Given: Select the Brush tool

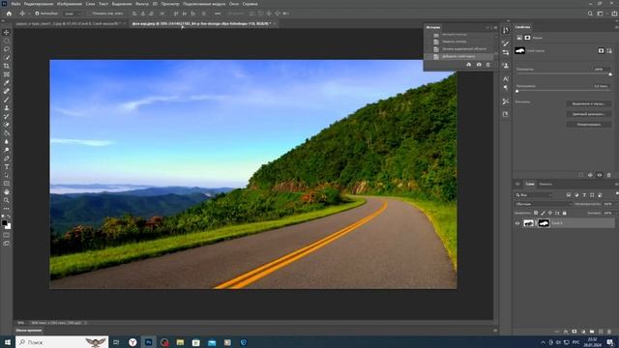Looking at the screenshot, I should pos(7,100).
